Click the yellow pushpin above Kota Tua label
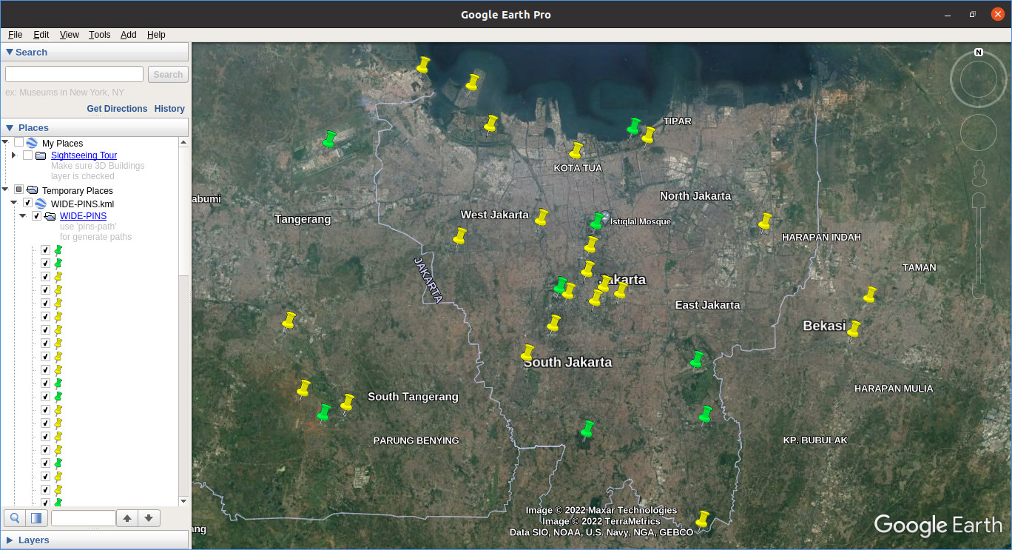 pos(576,151)
